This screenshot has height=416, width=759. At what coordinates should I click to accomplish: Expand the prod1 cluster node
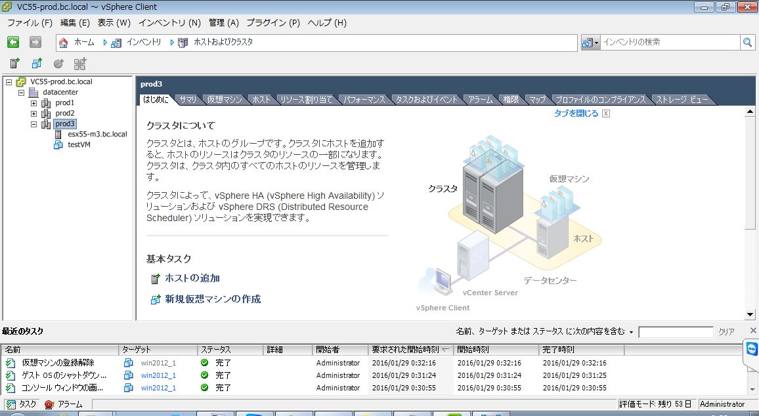(x=34, y=103)
